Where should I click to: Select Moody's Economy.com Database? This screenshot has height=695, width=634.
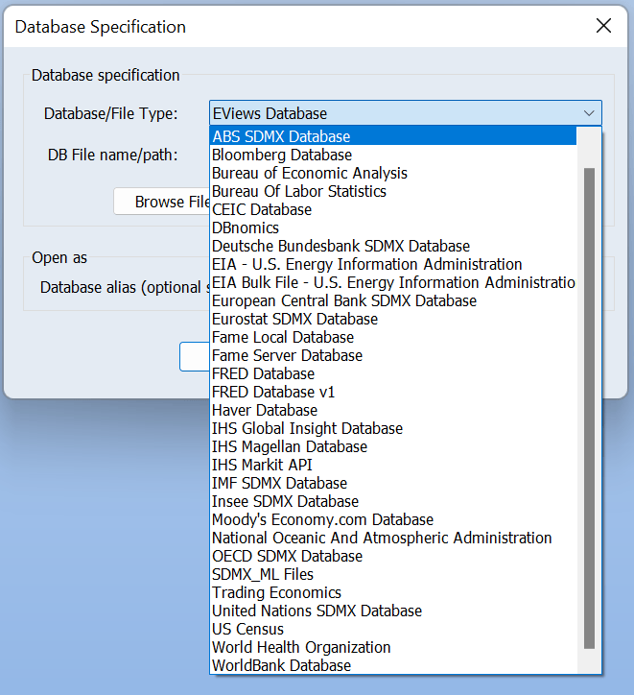point(322,519)
